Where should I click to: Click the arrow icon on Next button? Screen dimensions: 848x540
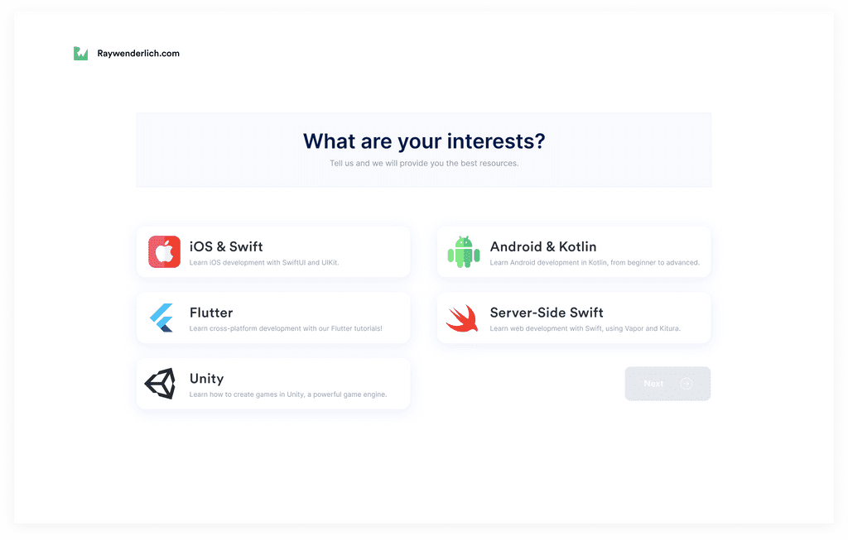tap(686, 384)
